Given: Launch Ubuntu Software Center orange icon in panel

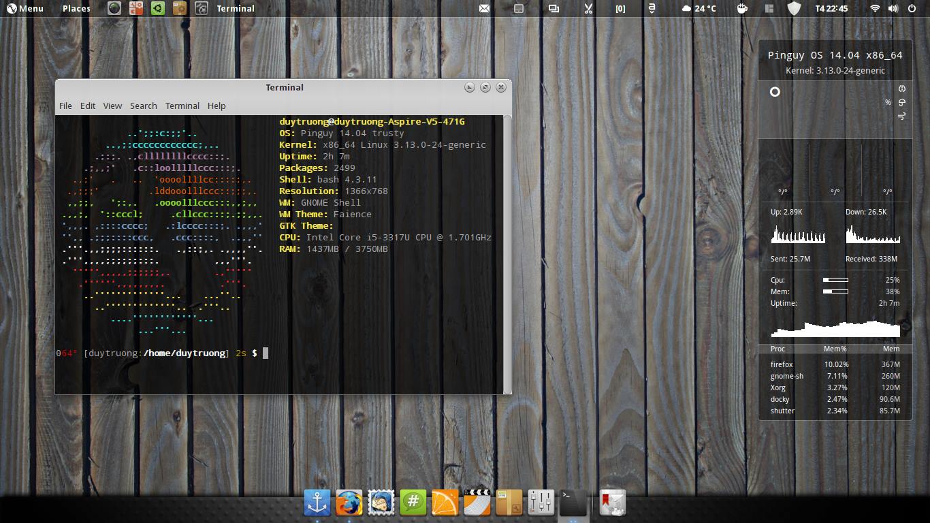Looking at the screenshot, I should tap(136, 8).
